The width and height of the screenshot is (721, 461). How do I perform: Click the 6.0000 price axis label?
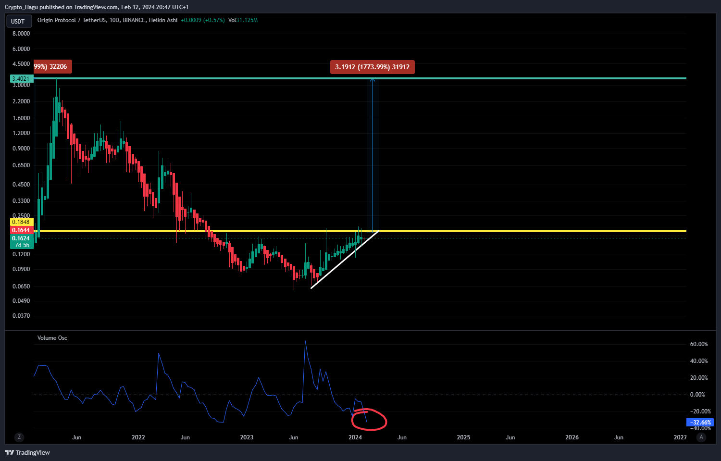pos(21,49)
